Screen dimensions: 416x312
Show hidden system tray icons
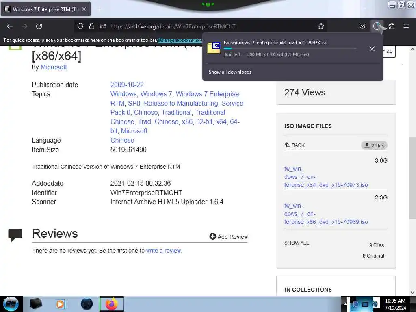click(345, 304)
